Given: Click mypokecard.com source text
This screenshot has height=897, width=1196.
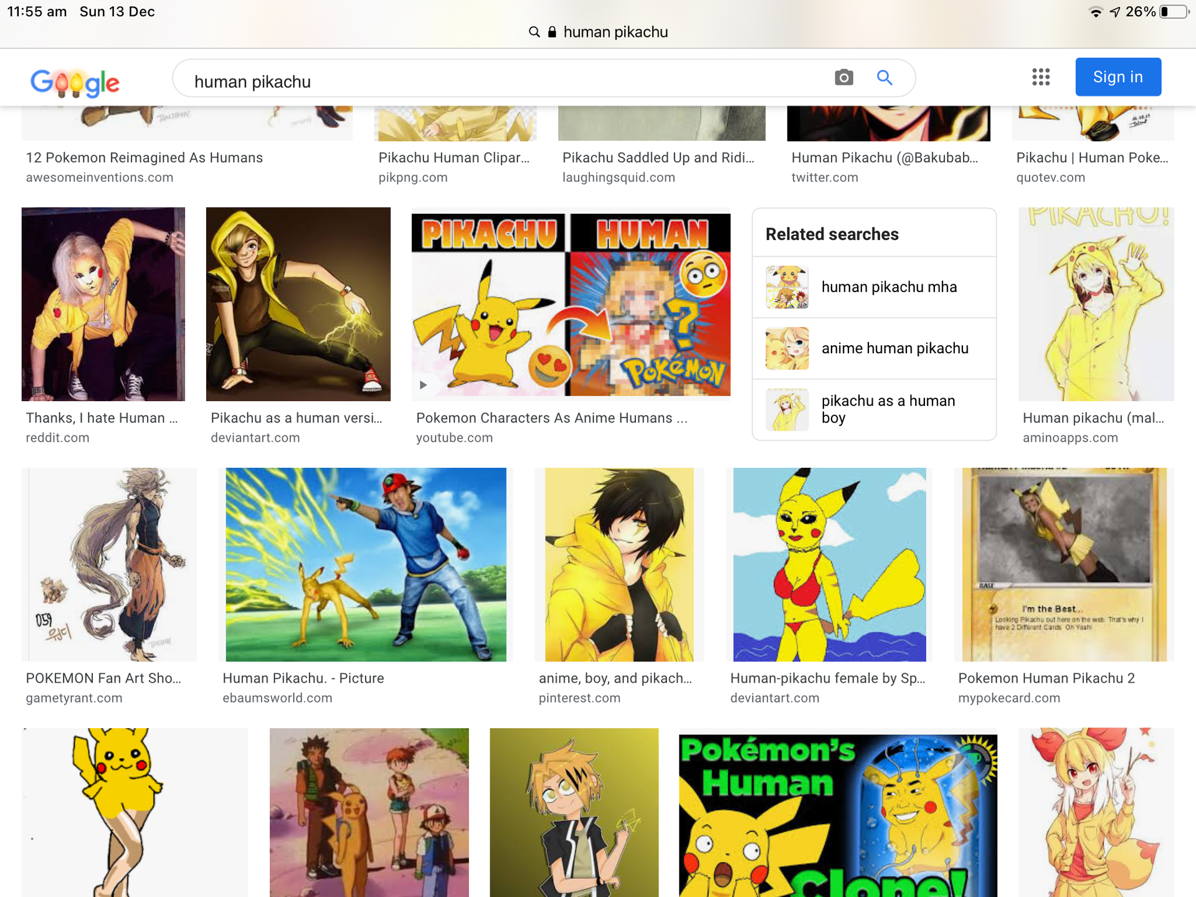Looking at the screenshot, I should click(1009, 698).
